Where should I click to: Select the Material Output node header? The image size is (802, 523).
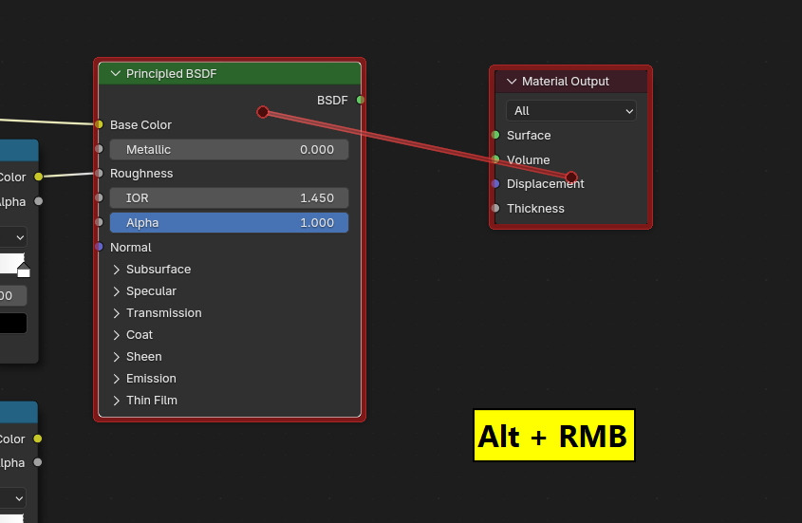570,82
